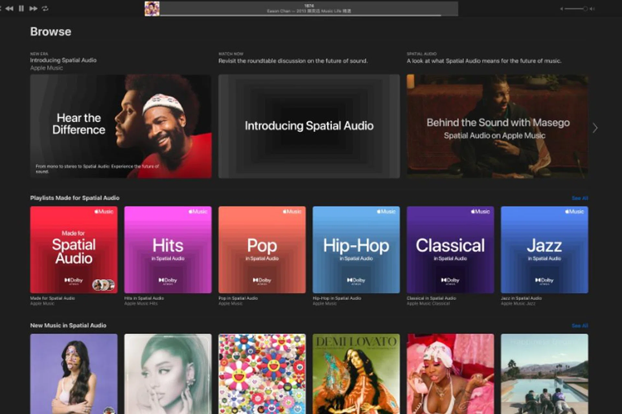The image size is (622, 414).
Task: Click the rewind previous track button
Action: 9,8
